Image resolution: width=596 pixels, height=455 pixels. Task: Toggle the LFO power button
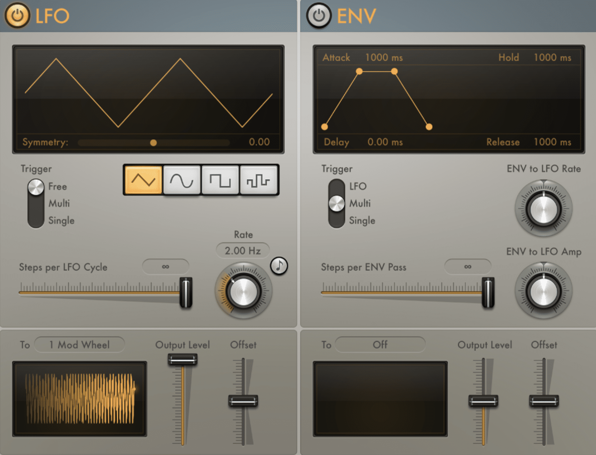coord(17,15)
